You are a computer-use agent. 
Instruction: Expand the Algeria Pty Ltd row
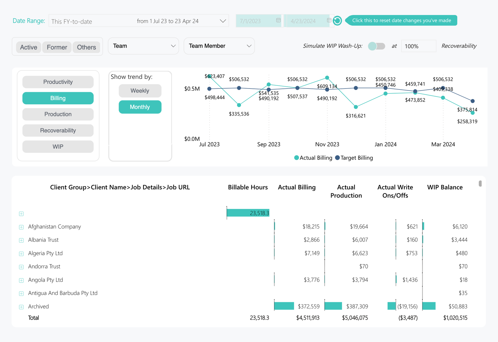[21, 254]
